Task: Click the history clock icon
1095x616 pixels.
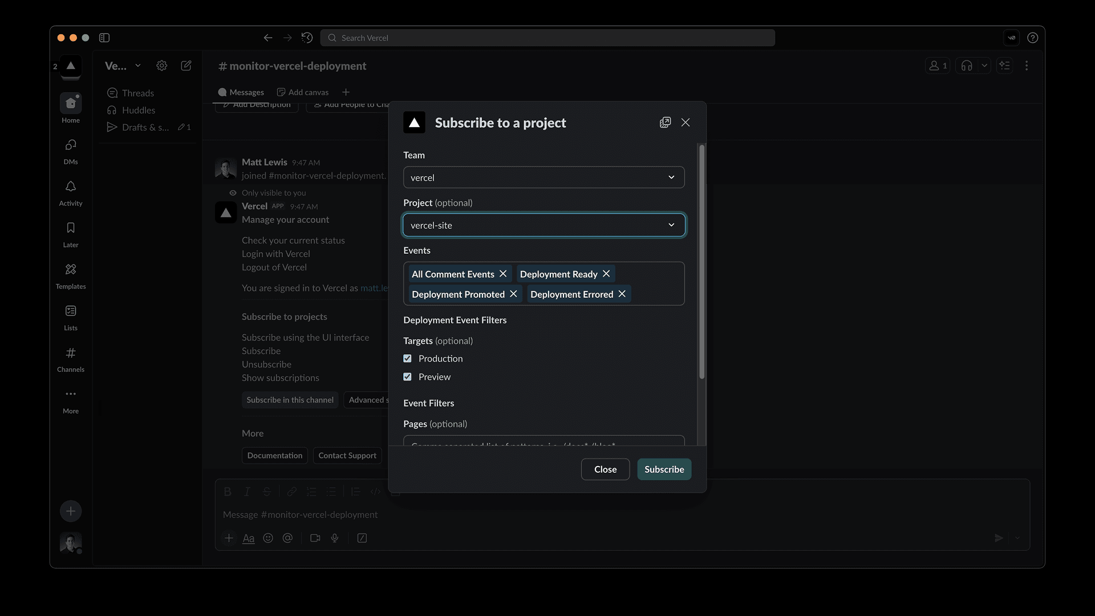Action: click(307, 38)
